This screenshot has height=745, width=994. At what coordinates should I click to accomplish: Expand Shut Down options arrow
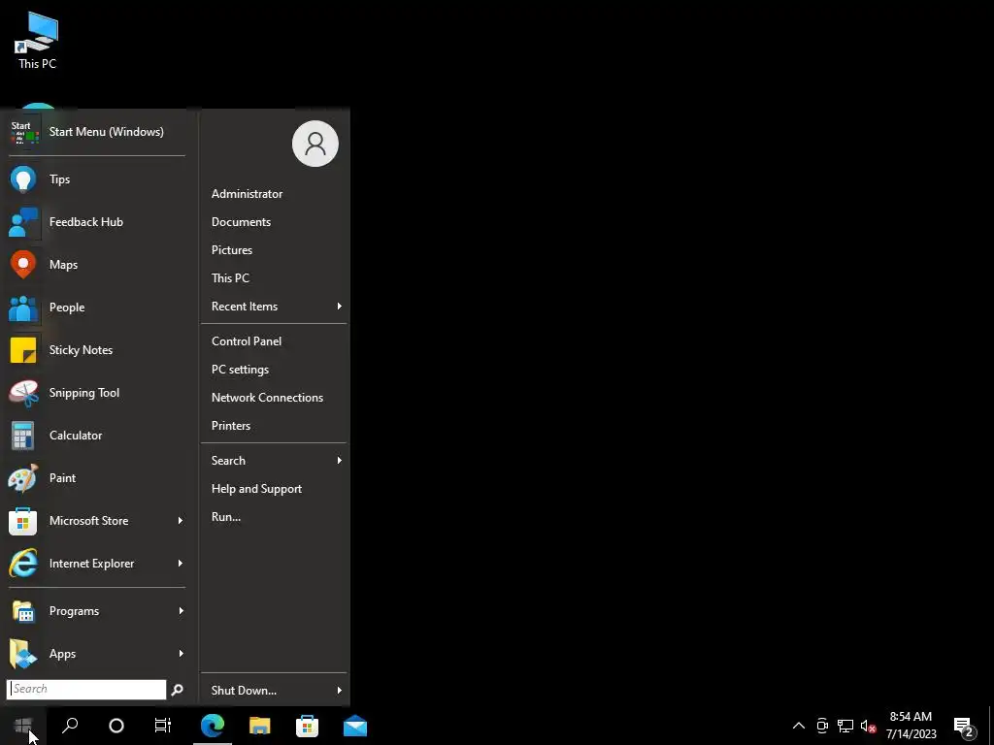tap(339, 691)
